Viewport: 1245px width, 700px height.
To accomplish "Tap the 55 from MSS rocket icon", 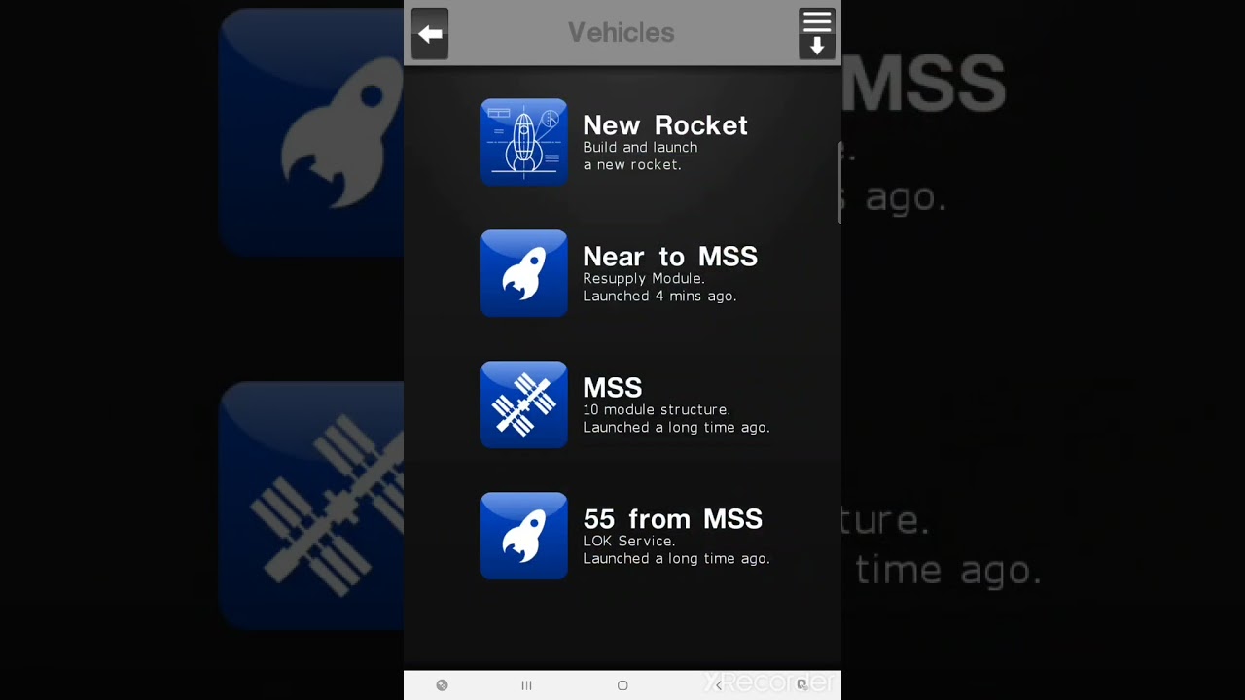I will click(x=523, y=536).
